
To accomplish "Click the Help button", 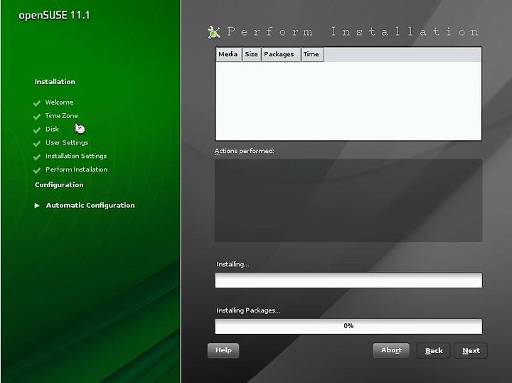I will tap(223, 350).
